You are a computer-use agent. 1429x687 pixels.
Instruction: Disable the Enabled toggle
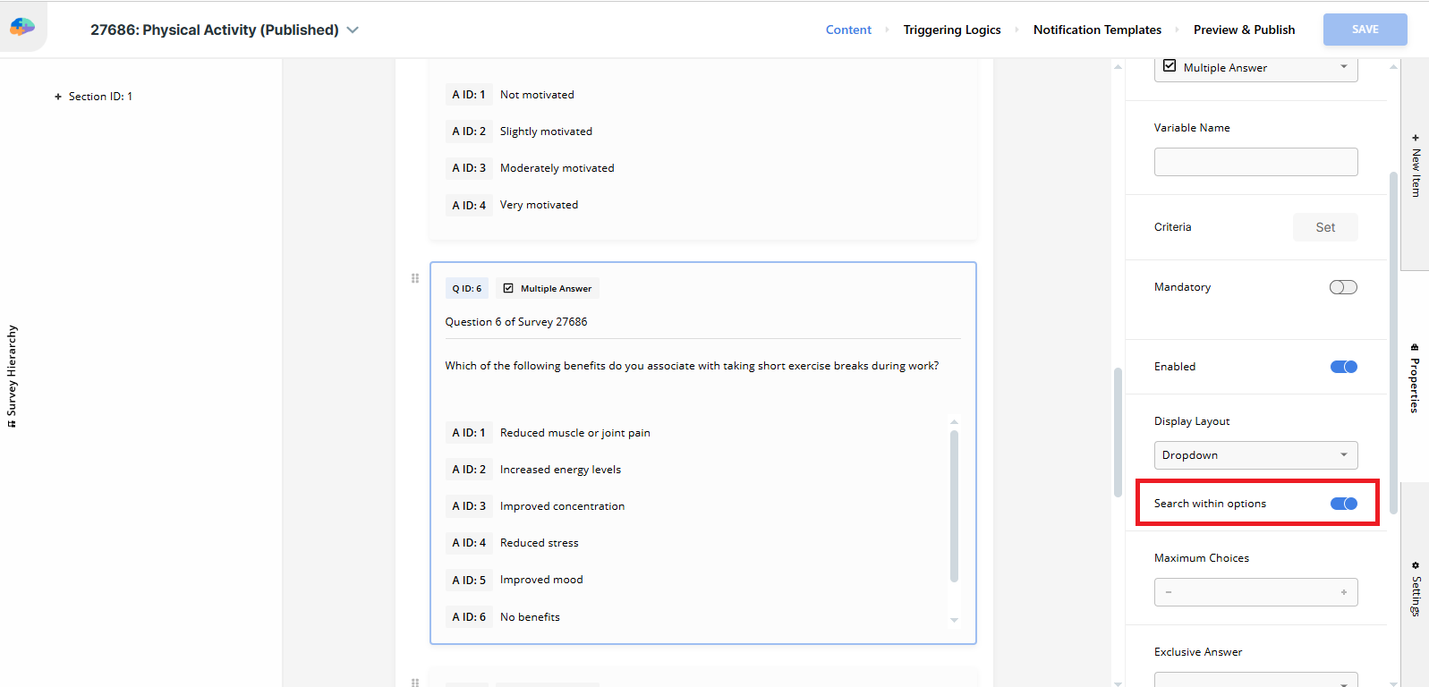point(1343,367)
